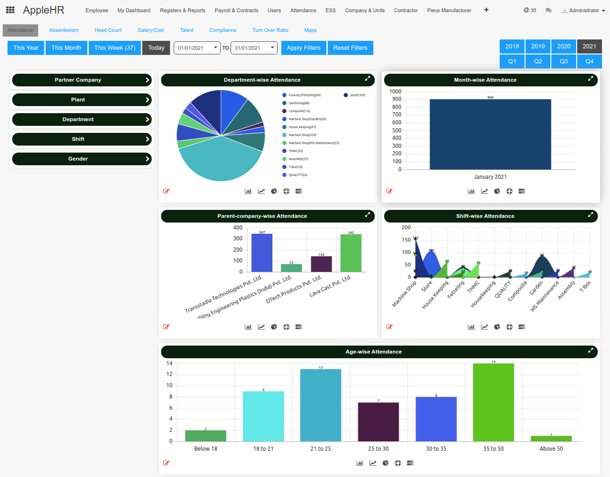
Task: Open the Administrator user dropdown
Action: pyautogui.click(x=583, y=10)
